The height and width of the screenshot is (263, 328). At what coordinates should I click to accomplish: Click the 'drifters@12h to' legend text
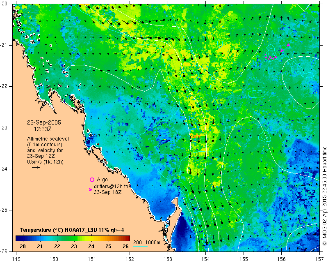(x=111, y=186)
